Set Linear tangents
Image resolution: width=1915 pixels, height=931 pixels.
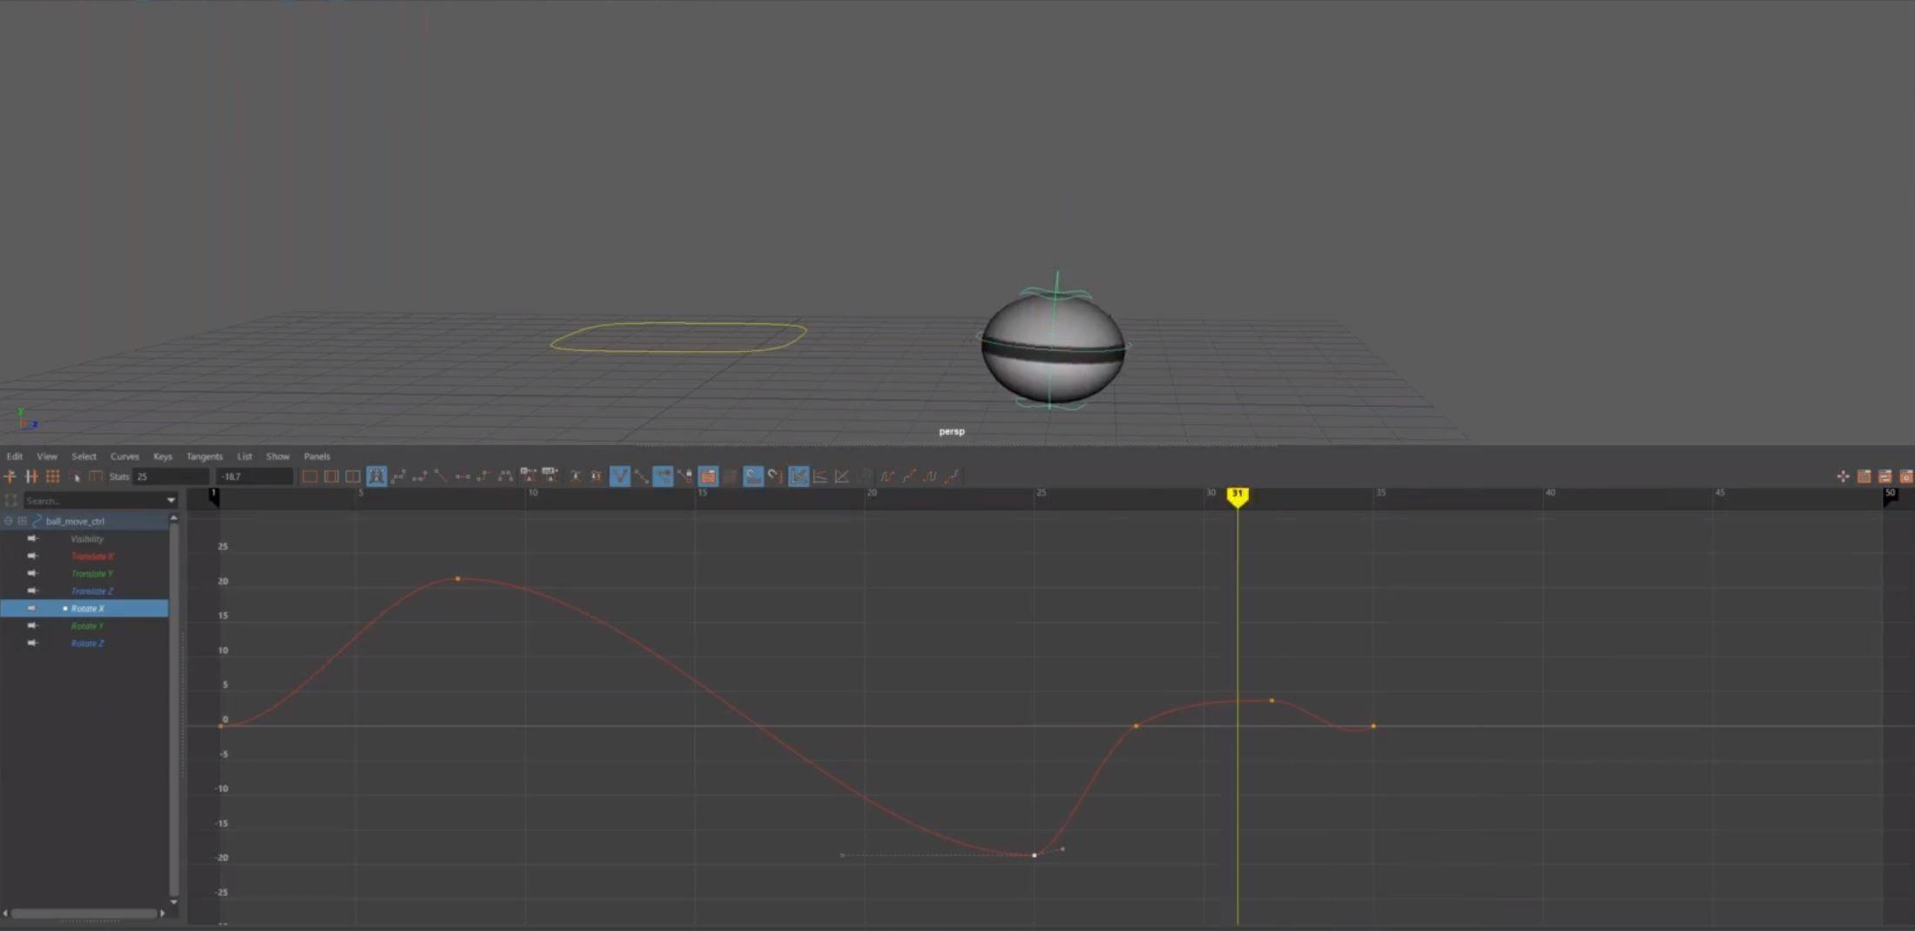(441, 476)
